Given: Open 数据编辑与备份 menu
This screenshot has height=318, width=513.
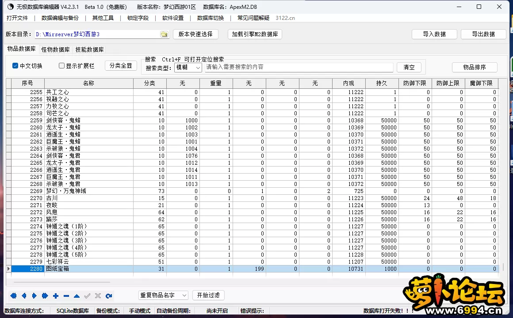Looking at the screenshot, I should 60,18.
